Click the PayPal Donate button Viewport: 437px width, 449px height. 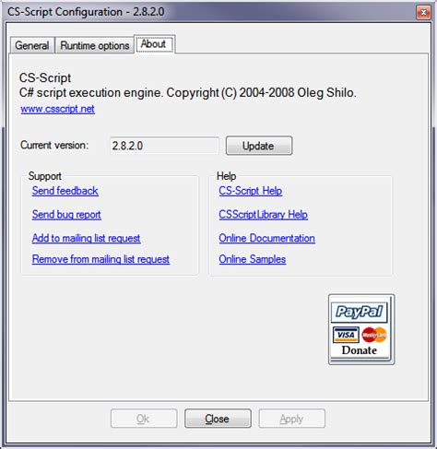point(361,329)
